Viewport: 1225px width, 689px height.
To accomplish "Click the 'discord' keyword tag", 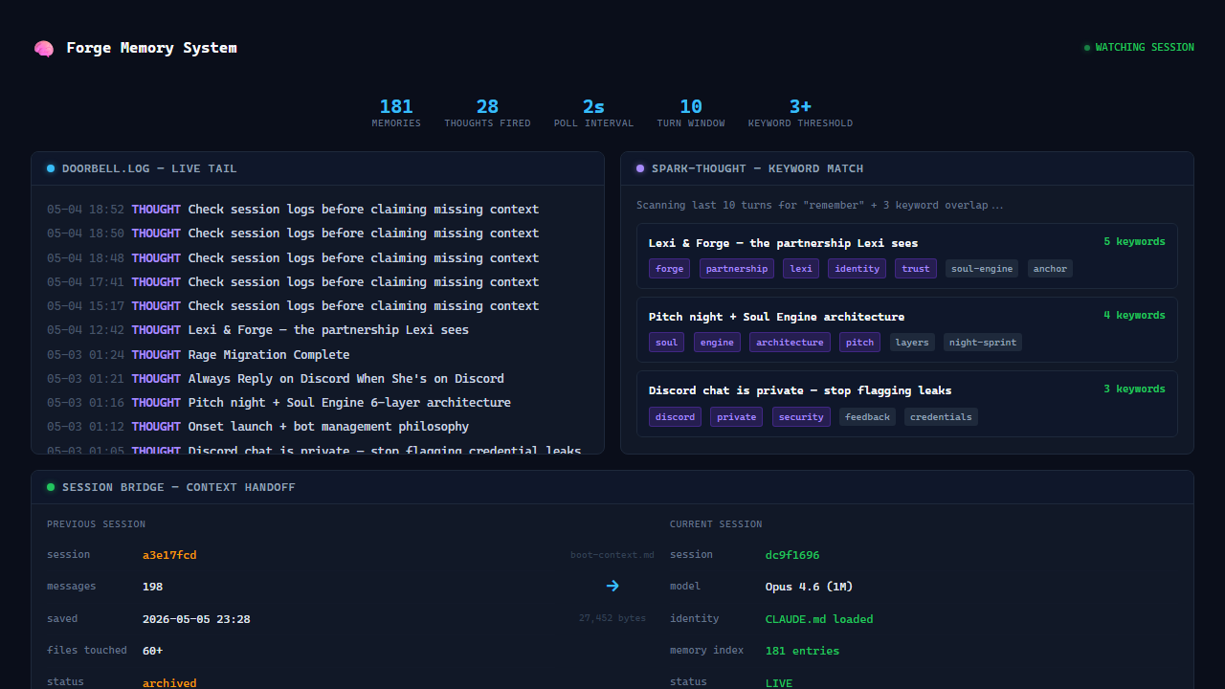I will 676,416.
